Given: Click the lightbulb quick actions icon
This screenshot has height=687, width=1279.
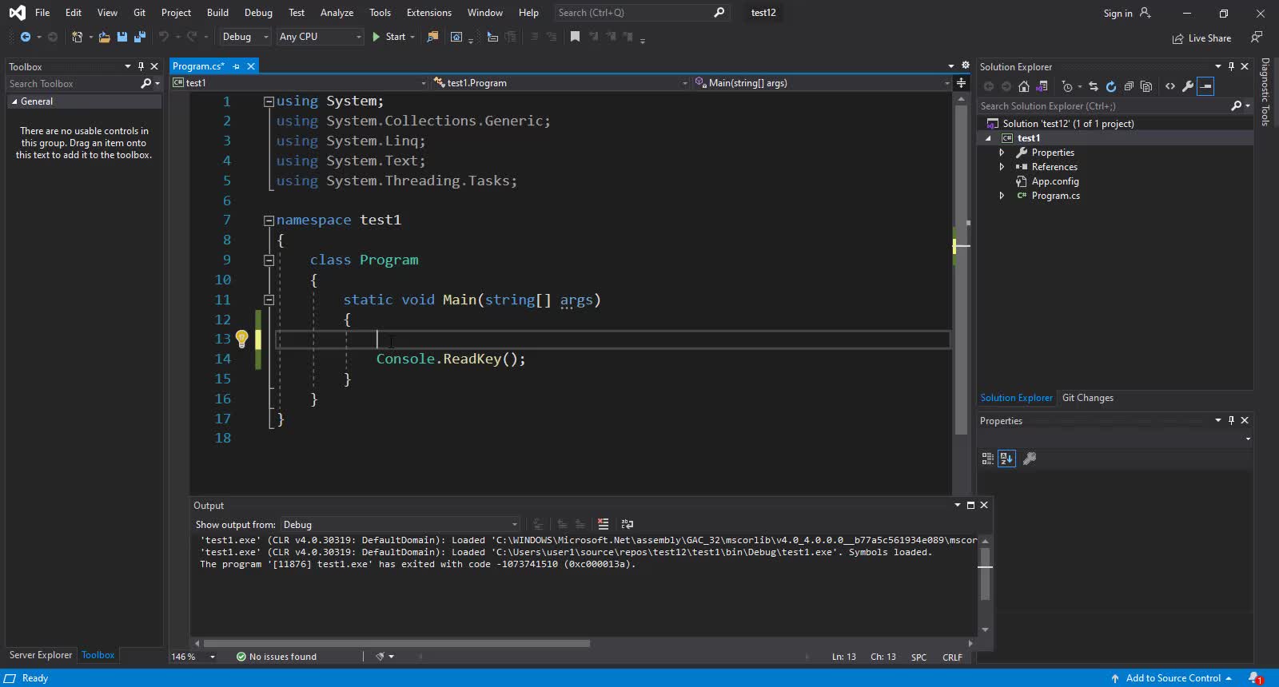Looking at the screenshot, I should [x=241, y=339].
